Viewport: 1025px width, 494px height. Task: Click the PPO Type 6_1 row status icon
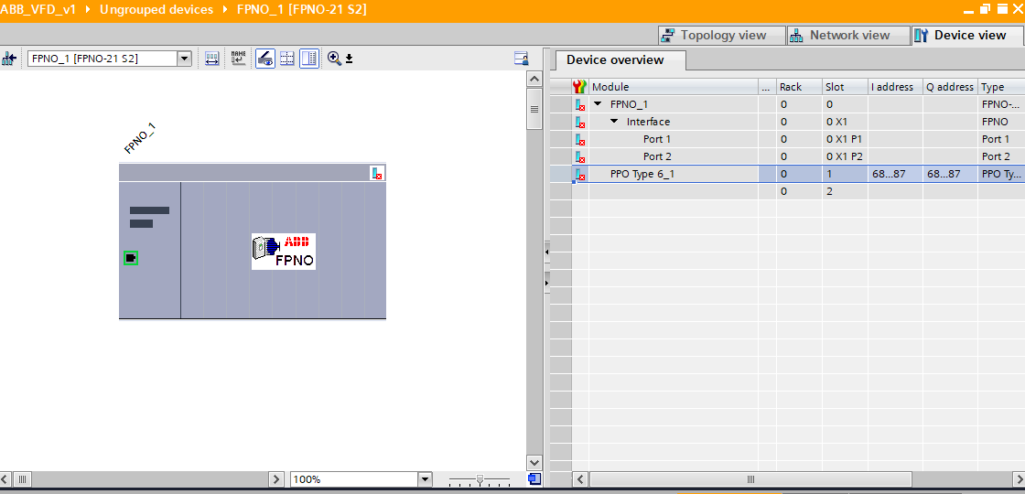point(580,175)
